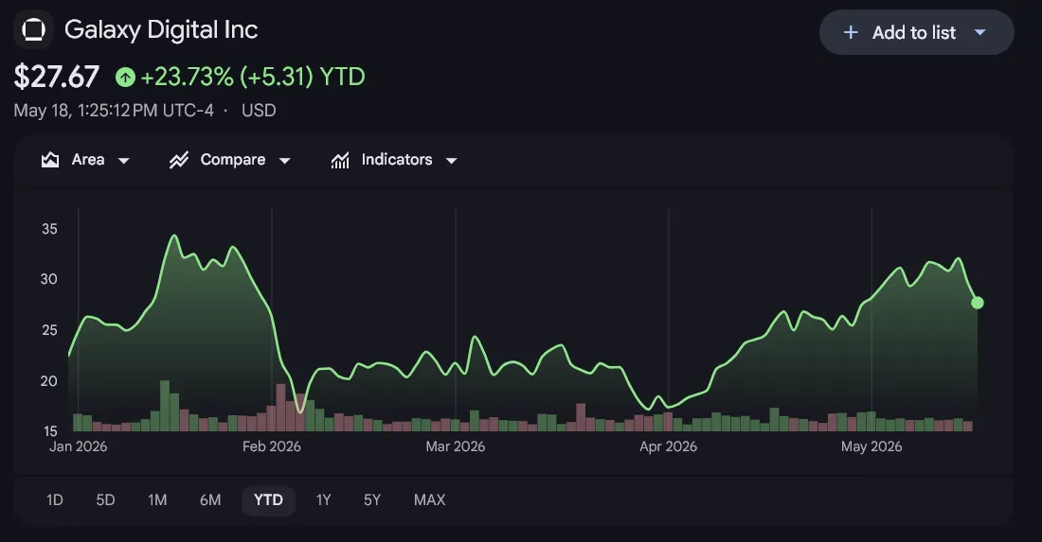1042x542 pixels.
Task: Click the Galaxy Digital company logo icon
Action: (33, 30)
